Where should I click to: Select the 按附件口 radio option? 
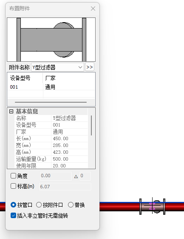(39, 204)
